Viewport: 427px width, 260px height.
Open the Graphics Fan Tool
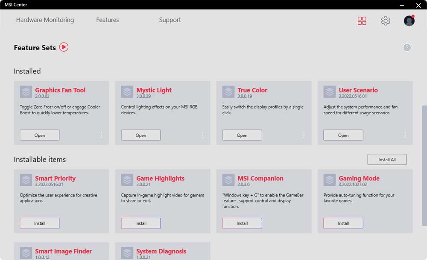[39, 135]
